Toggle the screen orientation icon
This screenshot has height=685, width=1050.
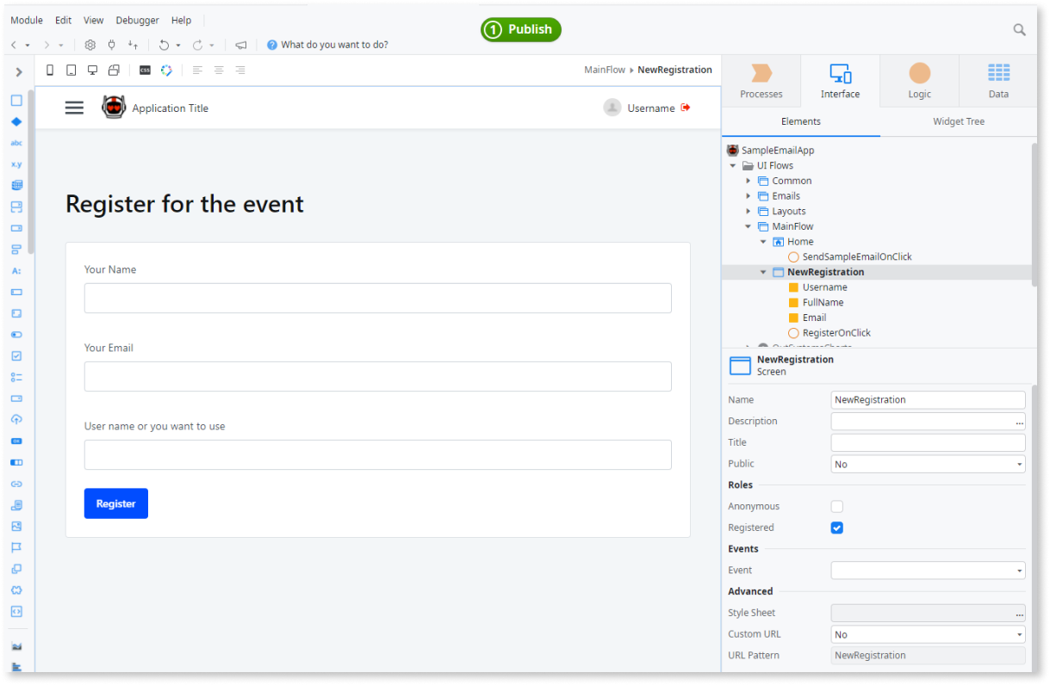pos(114,70)
